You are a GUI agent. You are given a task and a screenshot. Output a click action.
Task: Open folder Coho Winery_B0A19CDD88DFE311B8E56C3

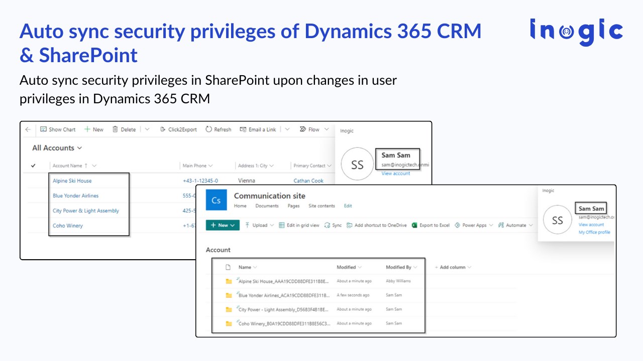285,323
